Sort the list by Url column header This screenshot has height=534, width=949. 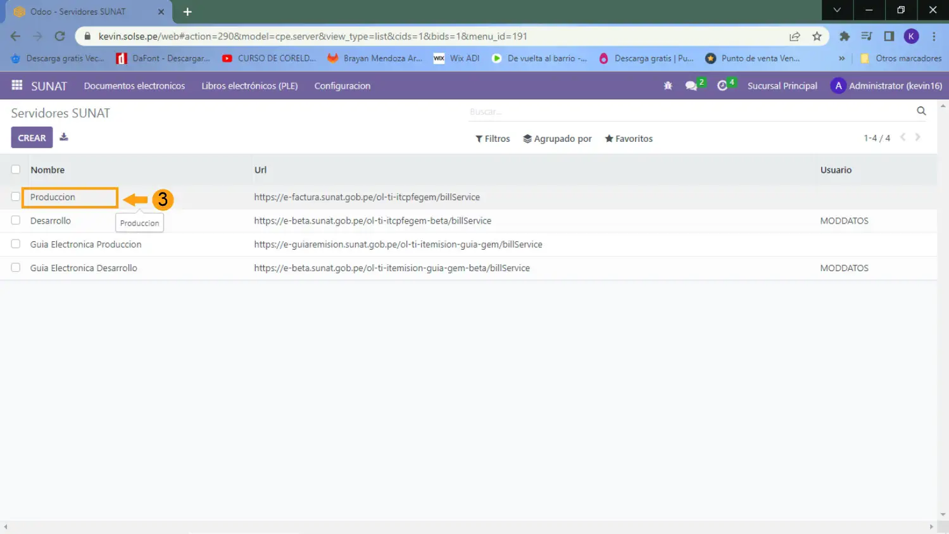[x=260, y=170]
